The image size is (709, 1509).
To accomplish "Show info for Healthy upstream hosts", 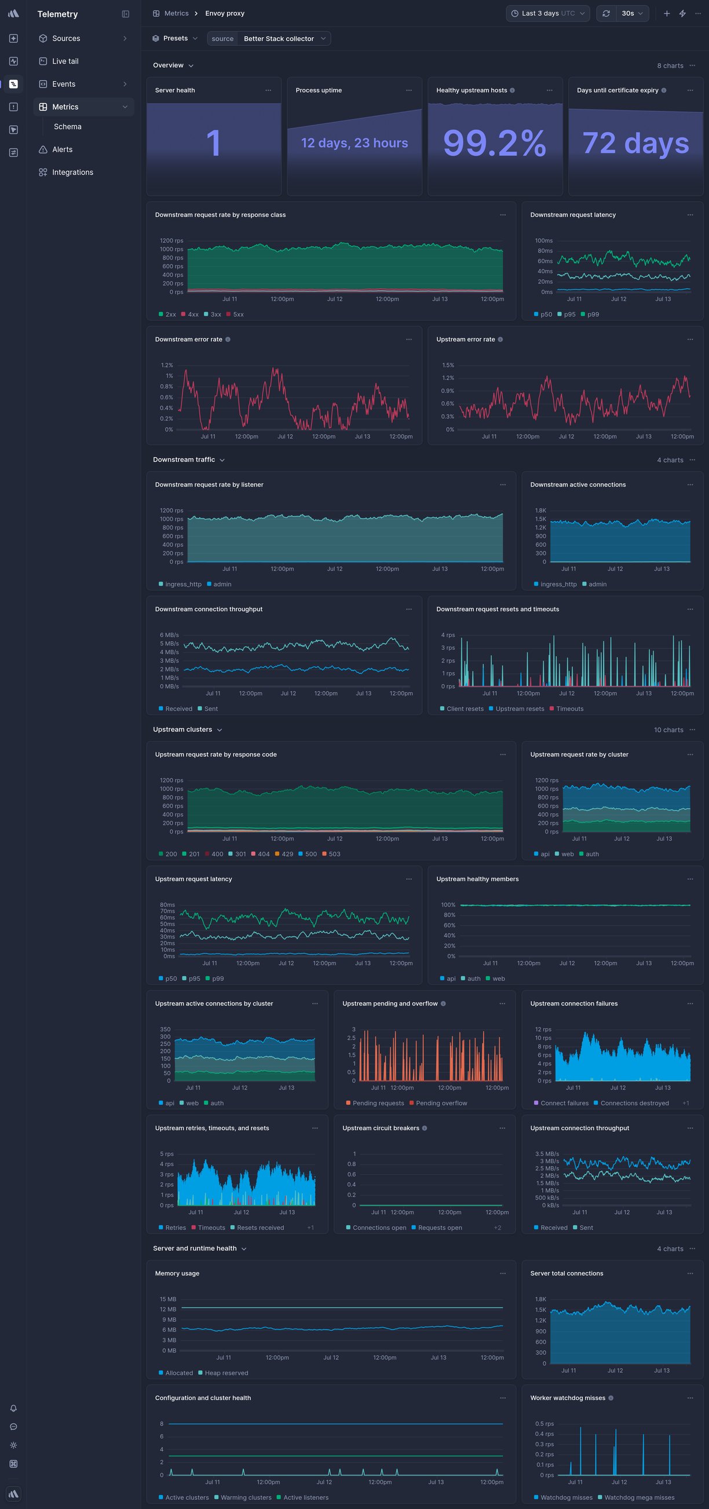I will (512, 90).
